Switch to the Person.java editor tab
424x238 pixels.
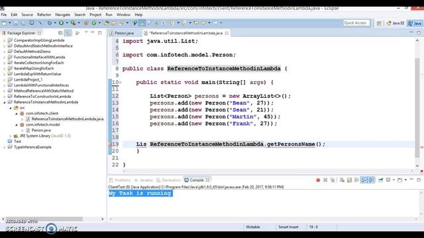click(124, 33)
